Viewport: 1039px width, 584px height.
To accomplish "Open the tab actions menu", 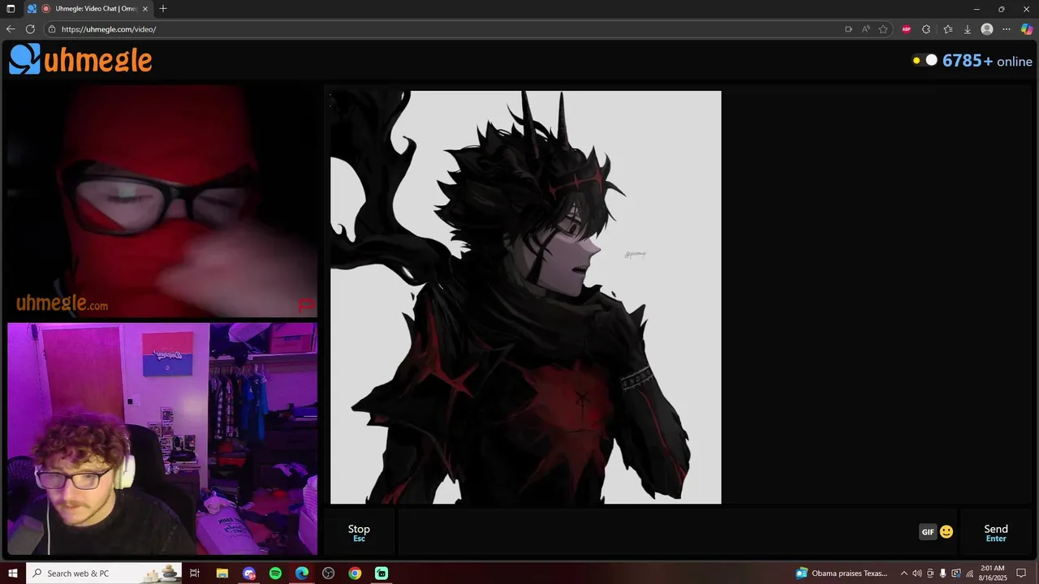I will coord(11,9).
